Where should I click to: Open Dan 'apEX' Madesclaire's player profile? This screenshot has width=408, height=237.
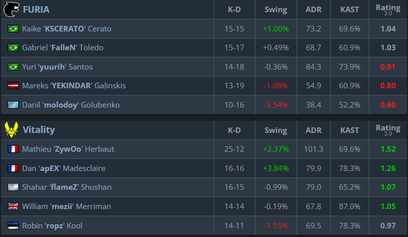click(64, 168)
